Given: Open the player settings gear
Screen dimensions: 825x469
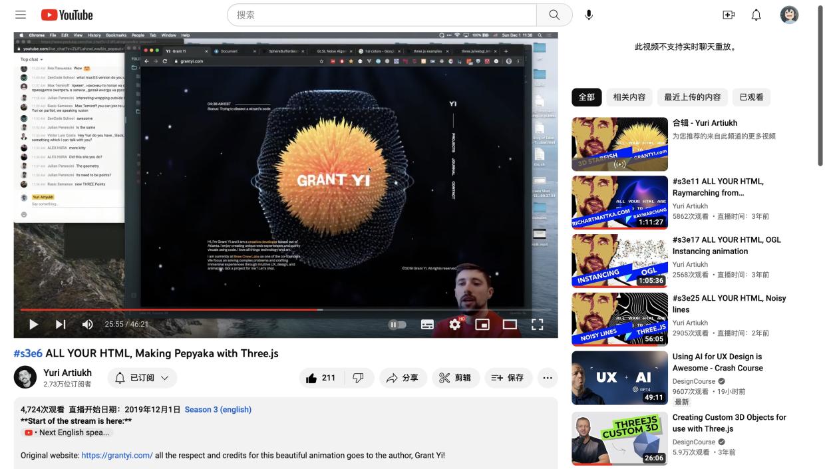Looking at the screenshot, I should (455, 324).
